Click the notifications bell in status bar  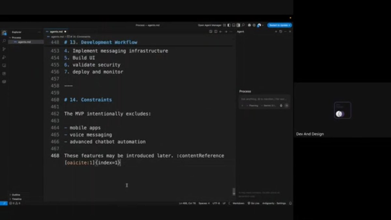290,203
